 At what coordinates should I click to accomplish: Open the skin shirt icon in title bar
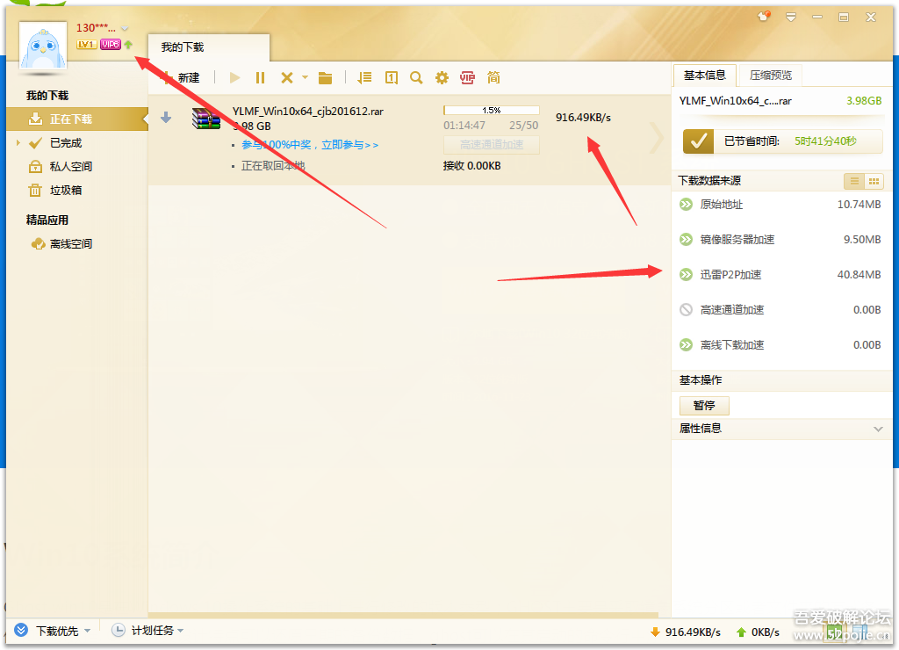765,17
